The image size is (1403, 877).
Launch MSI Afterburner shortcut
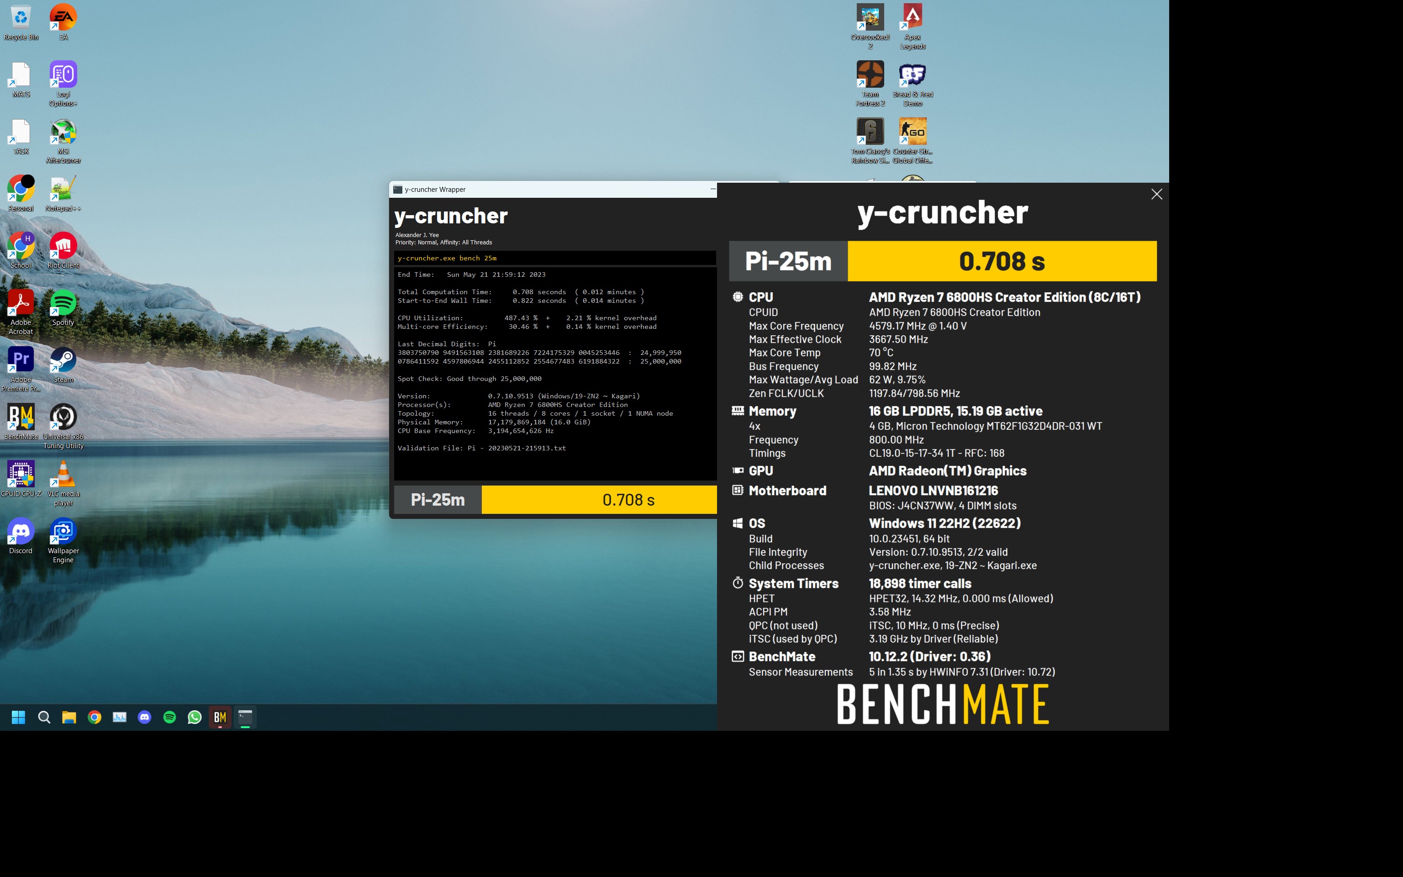pyautogui.click(x=63, y=141)
